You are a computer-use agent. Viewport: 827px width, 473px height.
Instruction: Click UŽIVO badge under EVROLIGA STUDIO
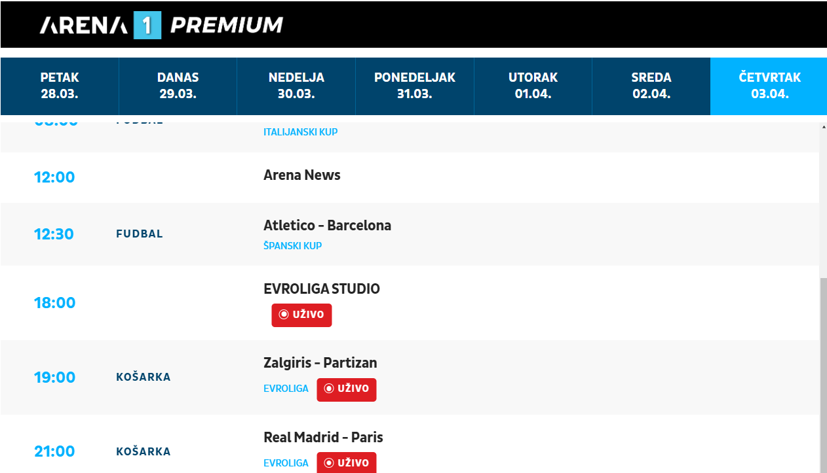[301, 315]
